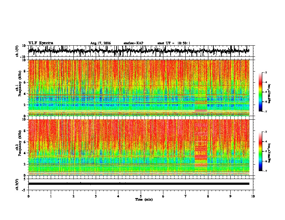Click the 8 minute tick label
The width and height of the screenshot is (285, 220).
point(208,196)
